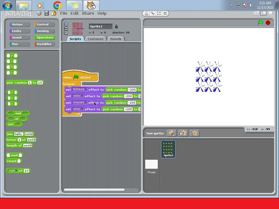Screen dimensions: 279x209
Task: Select the grow sprite tool
Action: (x=159, y=14)
